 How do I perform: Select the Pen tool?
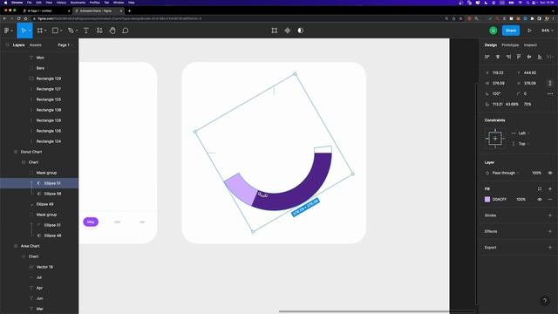coord(71,31)
